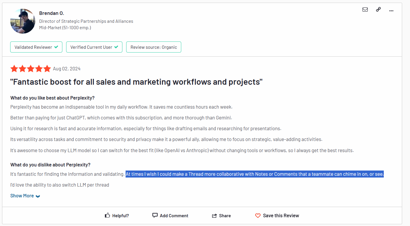Viewport: 410px width, 226px height.
Task: Click the thumbs-up icon
Action: pyautogui.click(x=107, y=215)
